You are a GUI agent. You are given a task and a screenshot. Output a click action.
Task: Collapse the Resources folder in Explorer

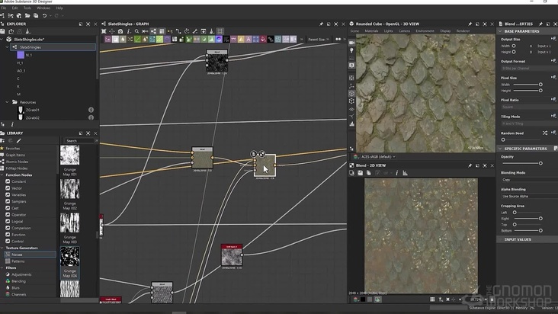(7, 102)
